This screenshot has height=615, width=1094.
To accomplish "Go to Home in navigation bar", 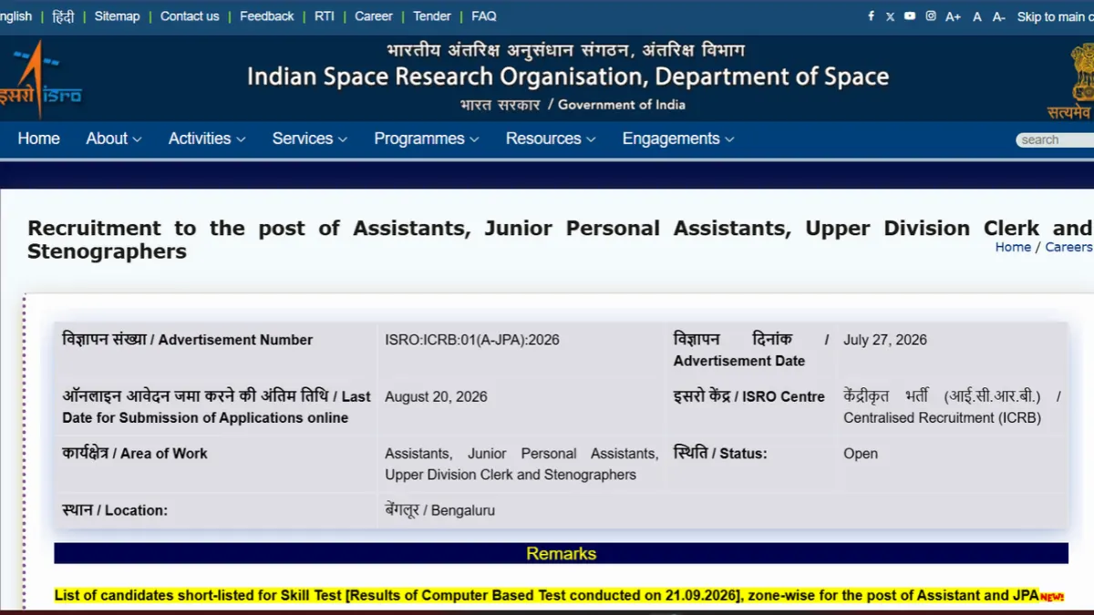I will pyautogui.click(x=39, y=138).
